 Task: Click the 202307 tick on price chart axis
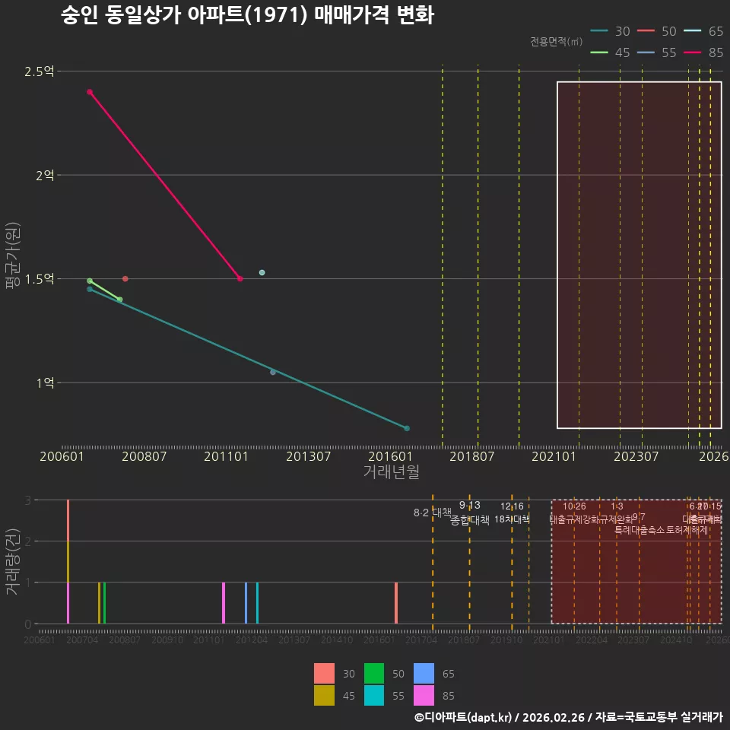636,456
